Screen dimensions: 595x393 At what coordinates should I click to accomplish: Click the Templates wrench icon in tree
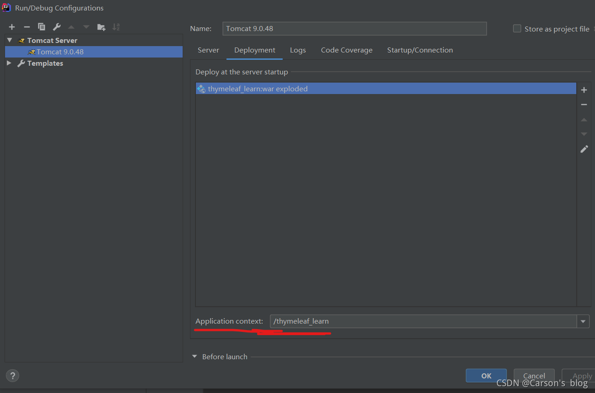(x=21, y=63)
